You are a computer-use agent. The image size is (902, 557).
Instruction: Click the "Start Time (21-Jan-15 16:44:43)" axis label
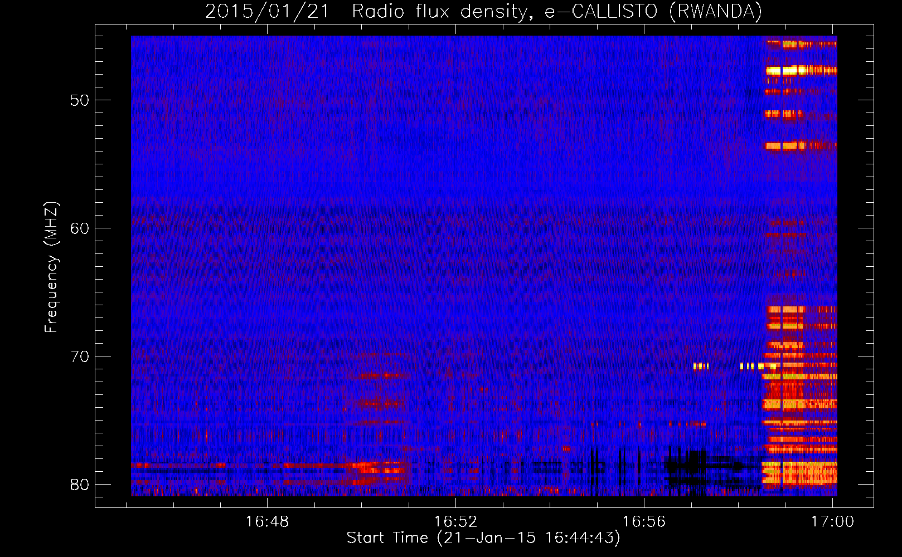pos(483,538)
